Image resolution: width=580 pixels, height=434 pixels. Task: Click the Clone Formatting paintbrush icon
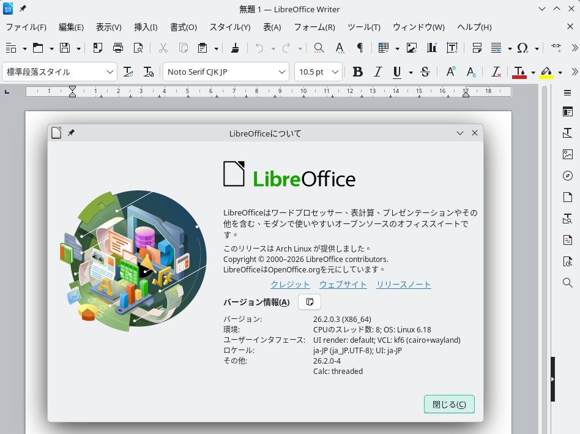pos(236,48)
